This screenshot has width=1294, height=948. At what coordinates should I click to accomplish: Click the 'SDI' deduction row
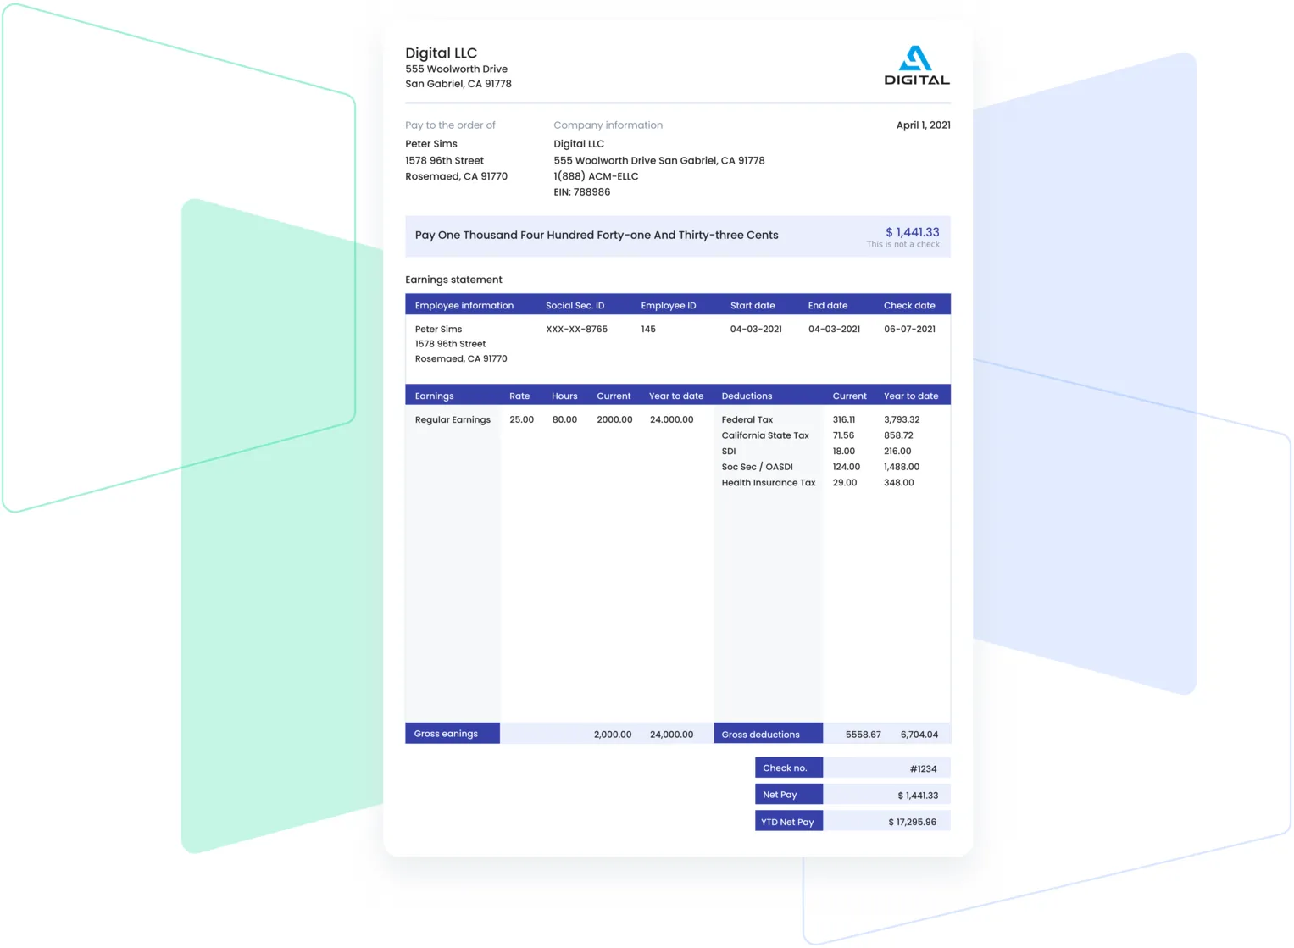pos(729,452)
